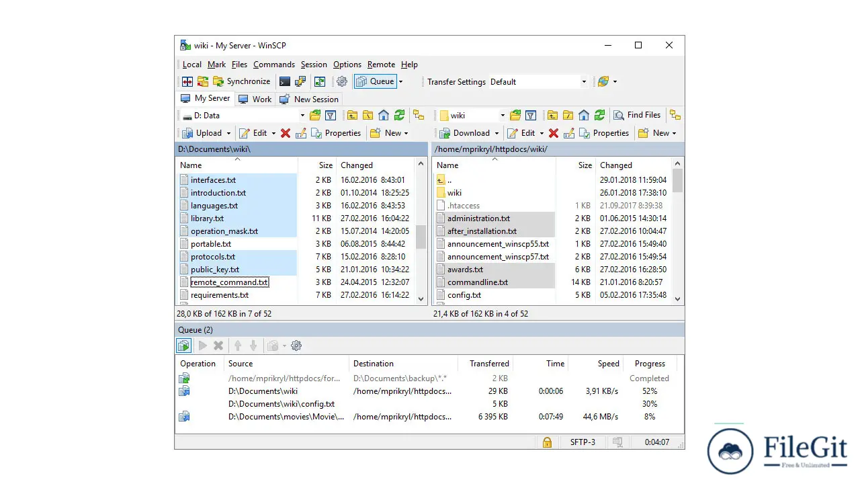Open the Mark menu
The height and width of the screenshot is (484, 860).
pos(216,65)
